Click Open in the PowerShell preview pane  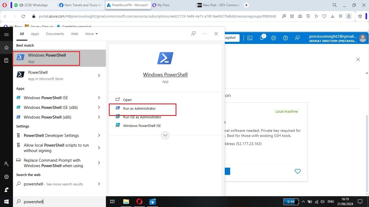click(127, 100)
